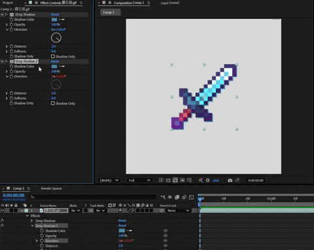
Task: Click the current time indicator on timeline ruler
Action: 200,199
